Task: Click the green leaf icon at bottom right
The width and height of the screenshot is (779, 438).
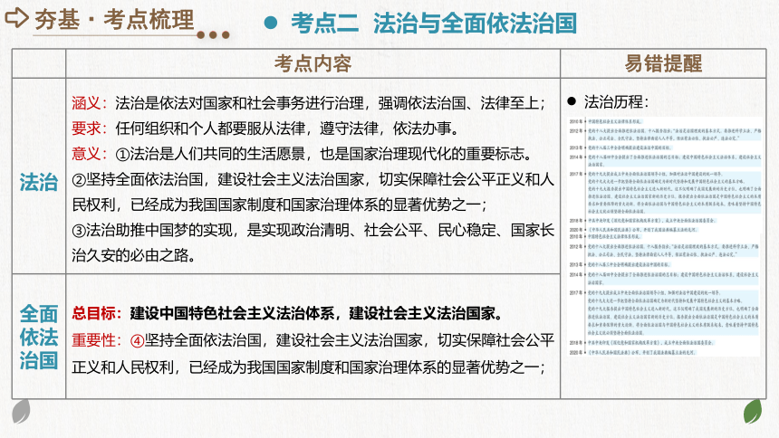Action: point(753,411)
